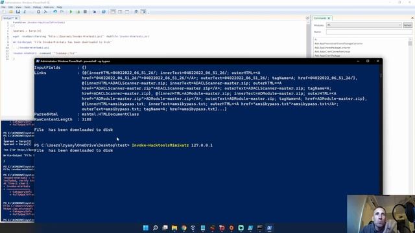
Task: Click the webcam video thumbnail overlay
Action: click(381, 214)
